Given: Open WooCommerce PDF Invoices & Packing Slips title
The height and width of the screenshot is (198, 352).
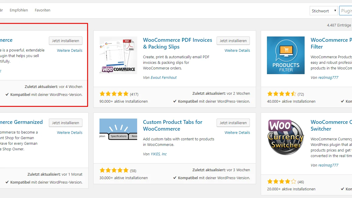Looking at the screenshot, I should point(177,43).
